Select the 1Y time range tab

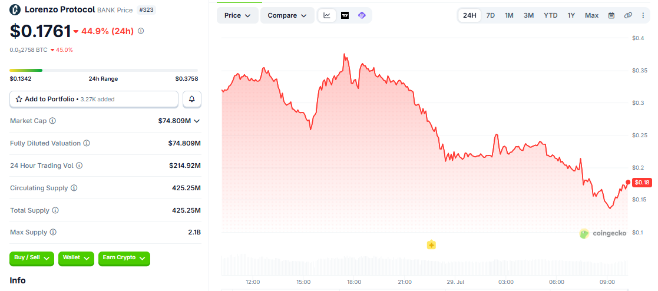571,15
